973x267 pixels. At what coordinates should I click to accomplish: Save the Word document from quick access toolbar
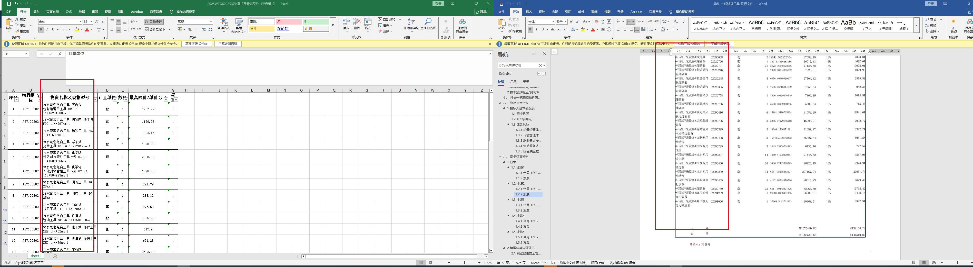point(502,4)
